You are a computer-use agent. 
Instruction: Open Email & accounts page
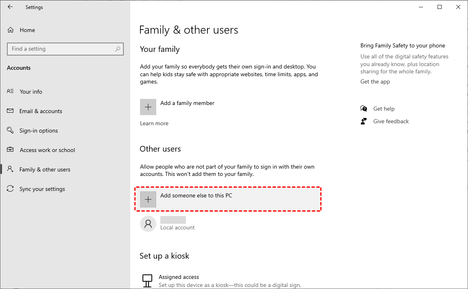tap(41, 111)
